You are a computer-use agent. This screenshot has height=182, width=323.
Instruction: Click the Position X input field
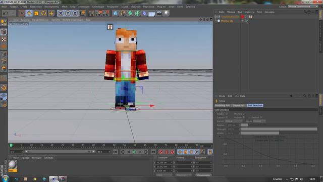coord(165,163)
